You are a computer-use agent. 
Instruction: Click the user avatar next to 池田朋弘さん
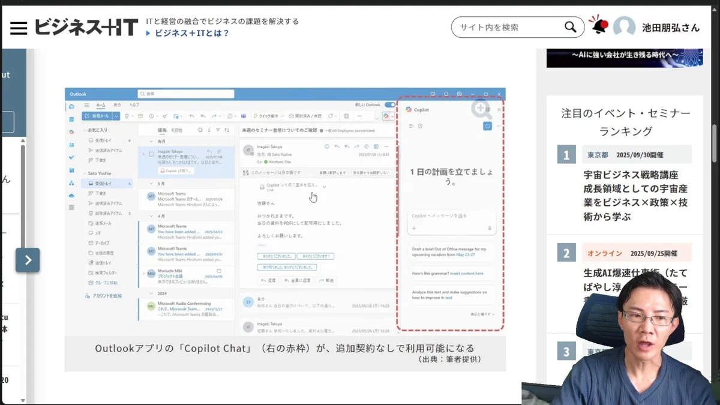pos(624,28)
